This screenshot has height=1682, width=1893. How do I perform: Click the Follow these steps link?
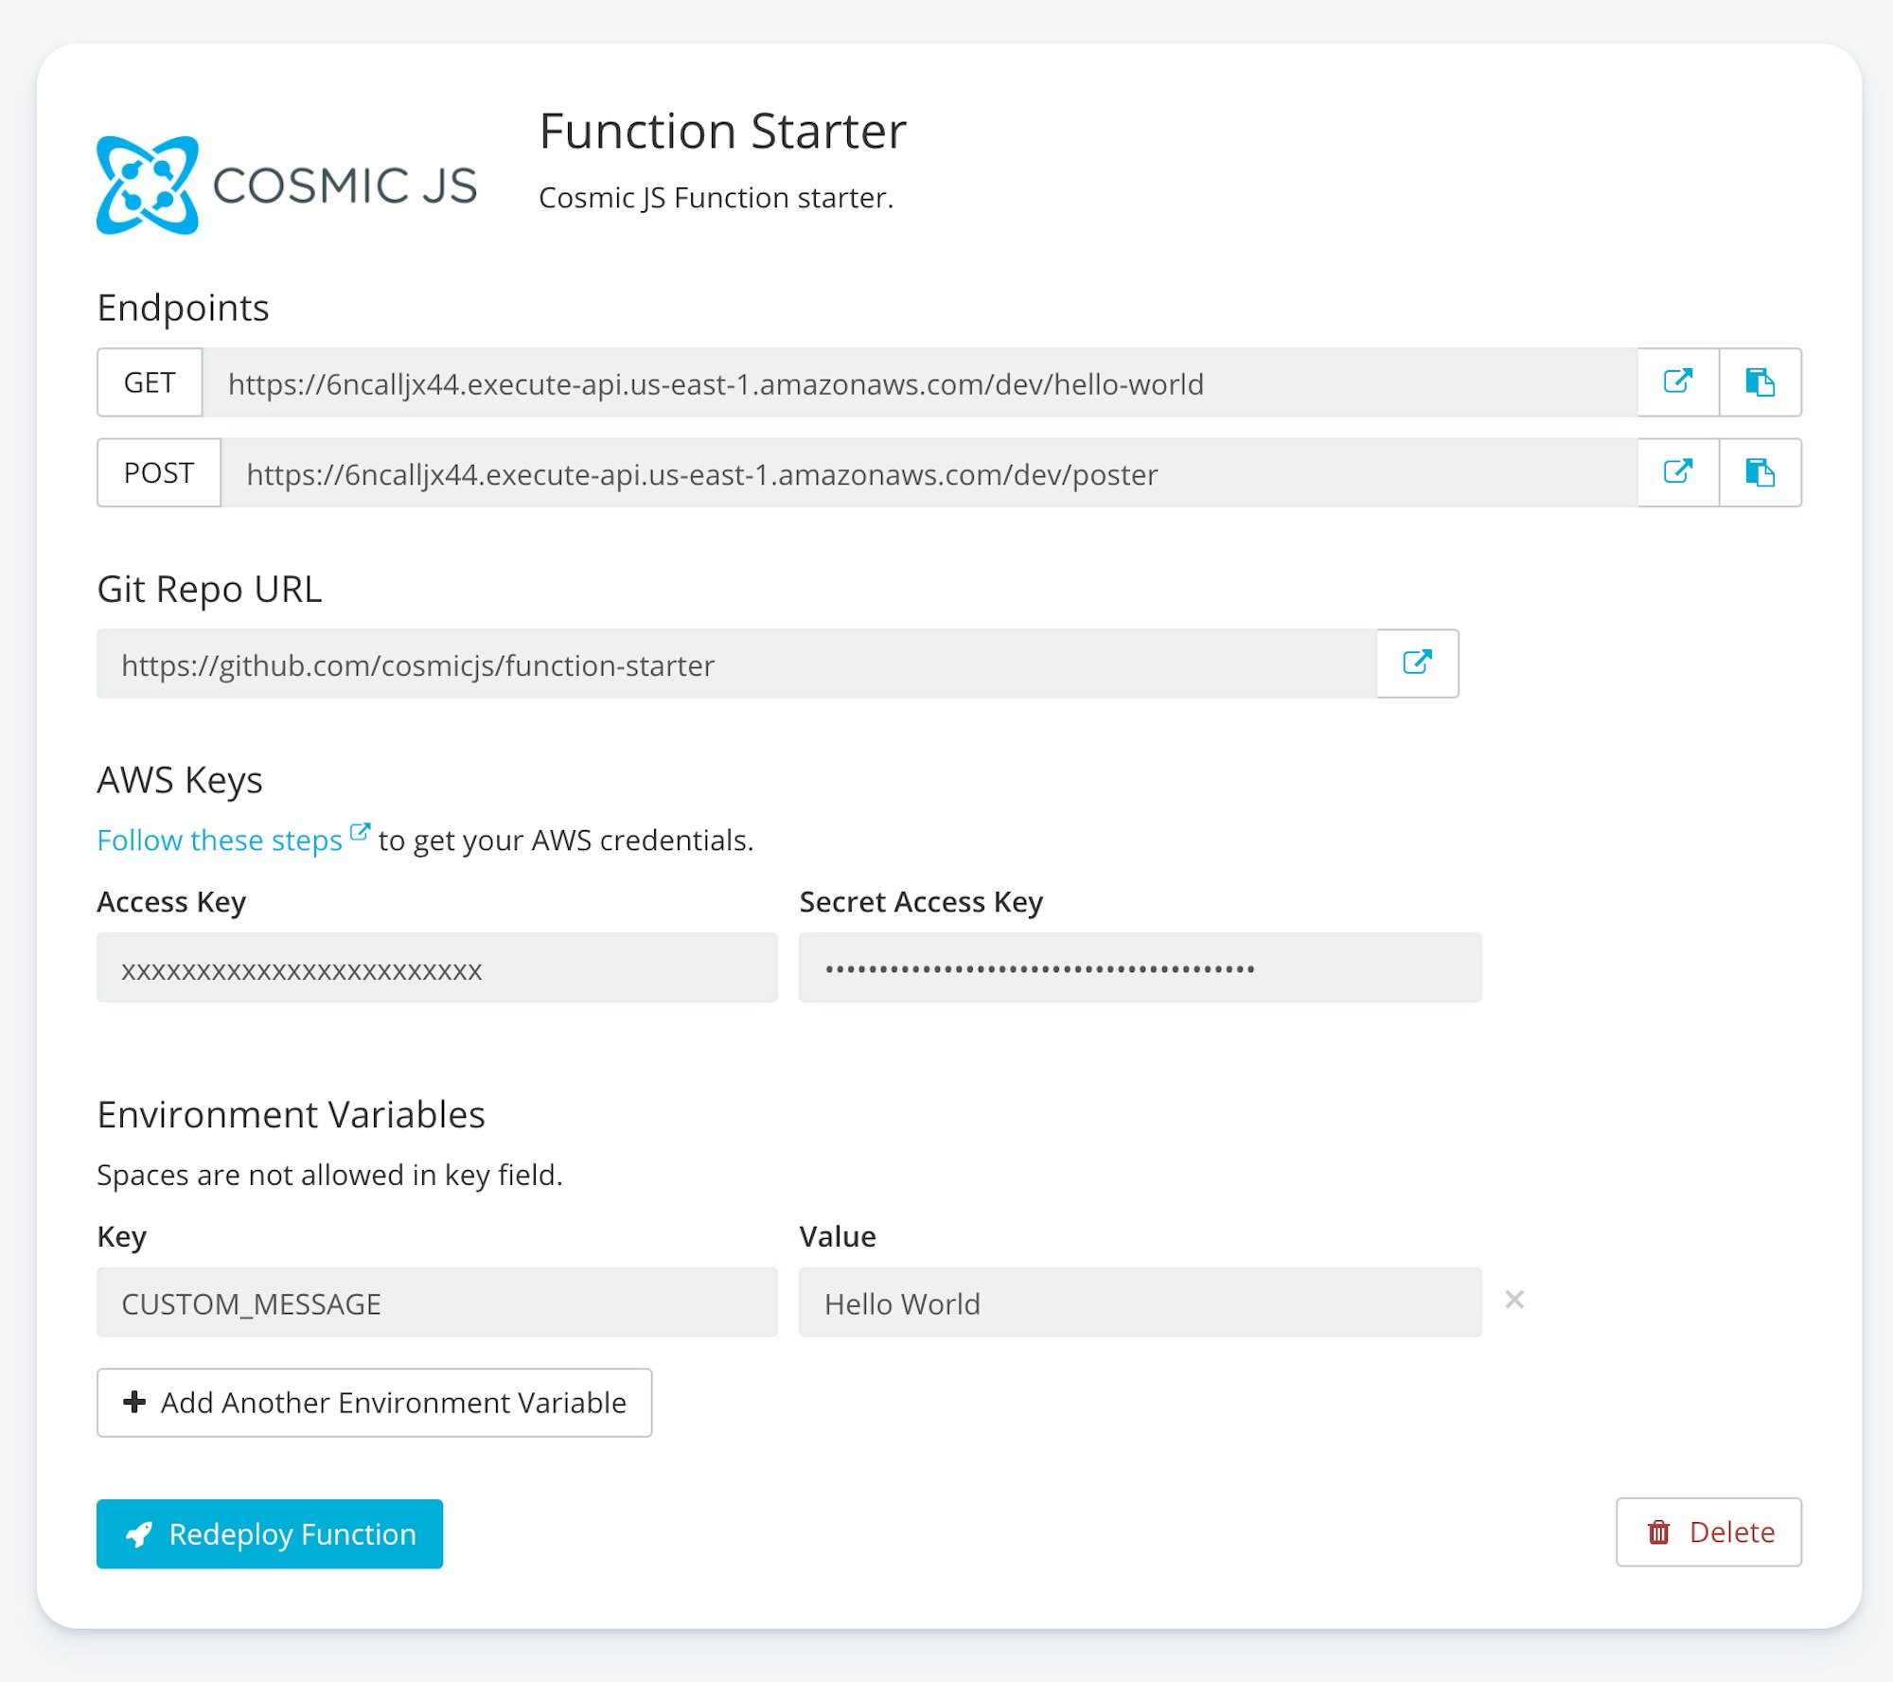[x=220, y=841]
